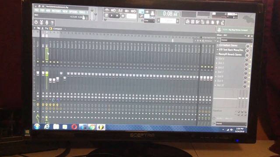Screen dimensions: 280x157
Task: Open the FILE menu
Action: click(x=36, y=10)
